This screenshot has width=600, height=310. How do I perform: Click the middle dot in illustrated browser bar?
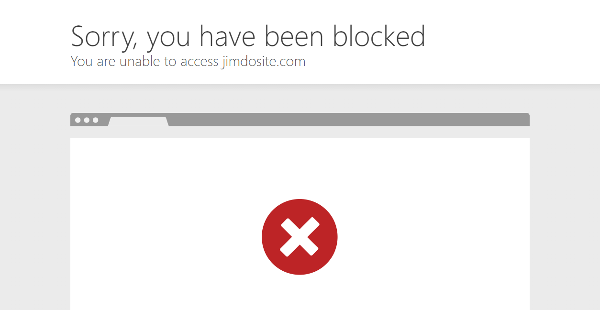pyautogui.click(x=87, y=120)
